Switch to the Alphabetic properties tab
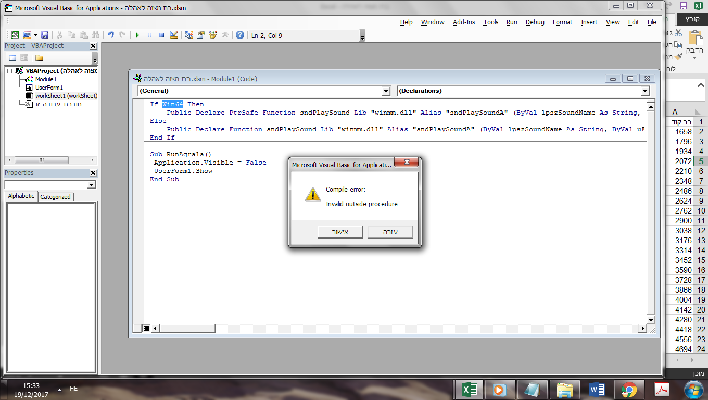This screenshot has height=400, width=708. (21, 196)
